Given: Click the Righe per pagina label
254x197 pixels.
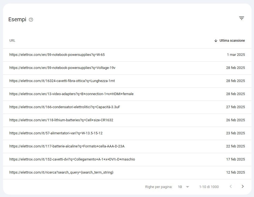Looking at the screenshot, I should [x=159, y=187].
